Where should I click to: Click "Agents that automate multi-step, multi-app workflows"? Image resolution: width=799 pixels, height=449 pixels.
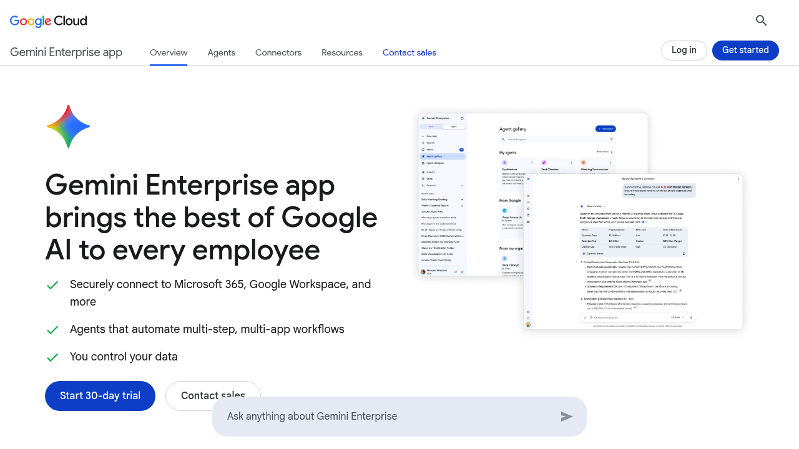coord(207,329)
